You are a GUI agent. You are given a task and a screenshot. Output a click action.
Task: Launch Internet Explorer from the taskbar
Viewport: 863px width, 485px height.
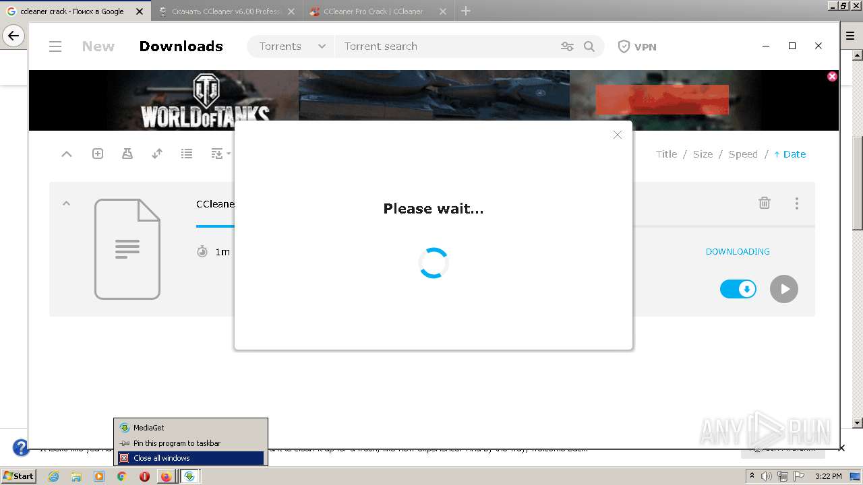pyautogui.click(x=53, y=476)
